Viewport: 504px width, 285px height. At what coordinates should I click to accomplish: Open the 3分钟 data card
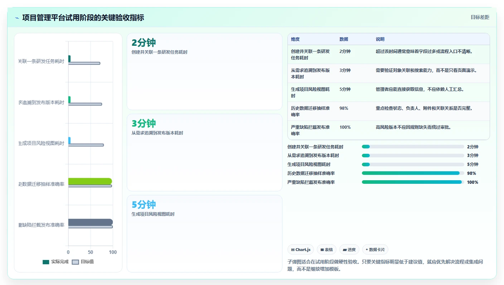[204, 152]
